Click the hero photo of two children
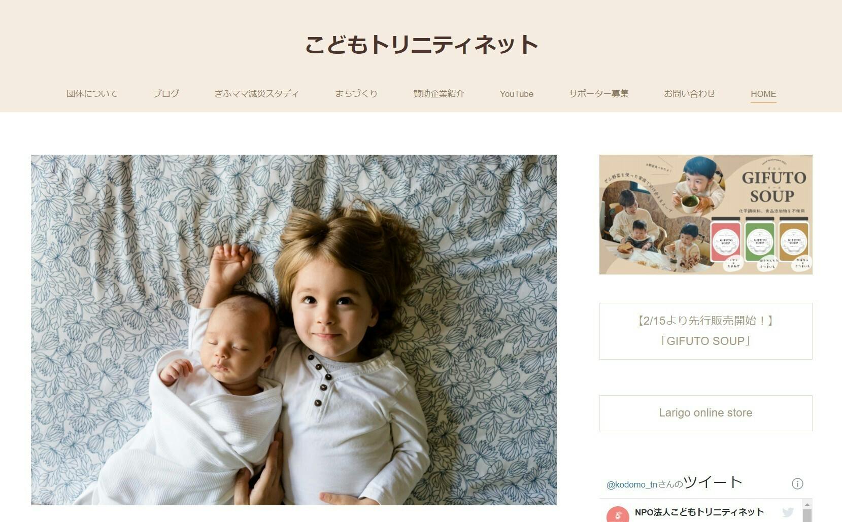The image size is (842, 522). (x=294, y=330)
